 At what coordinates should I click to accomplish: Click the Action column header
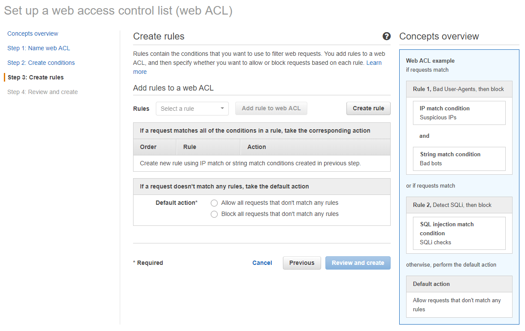[256, 147]
